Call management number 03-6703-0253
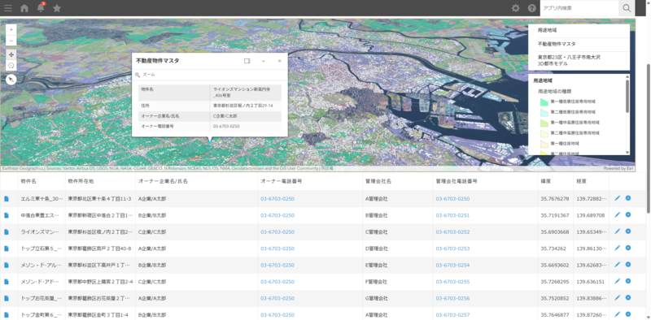 tap(452, 249)
